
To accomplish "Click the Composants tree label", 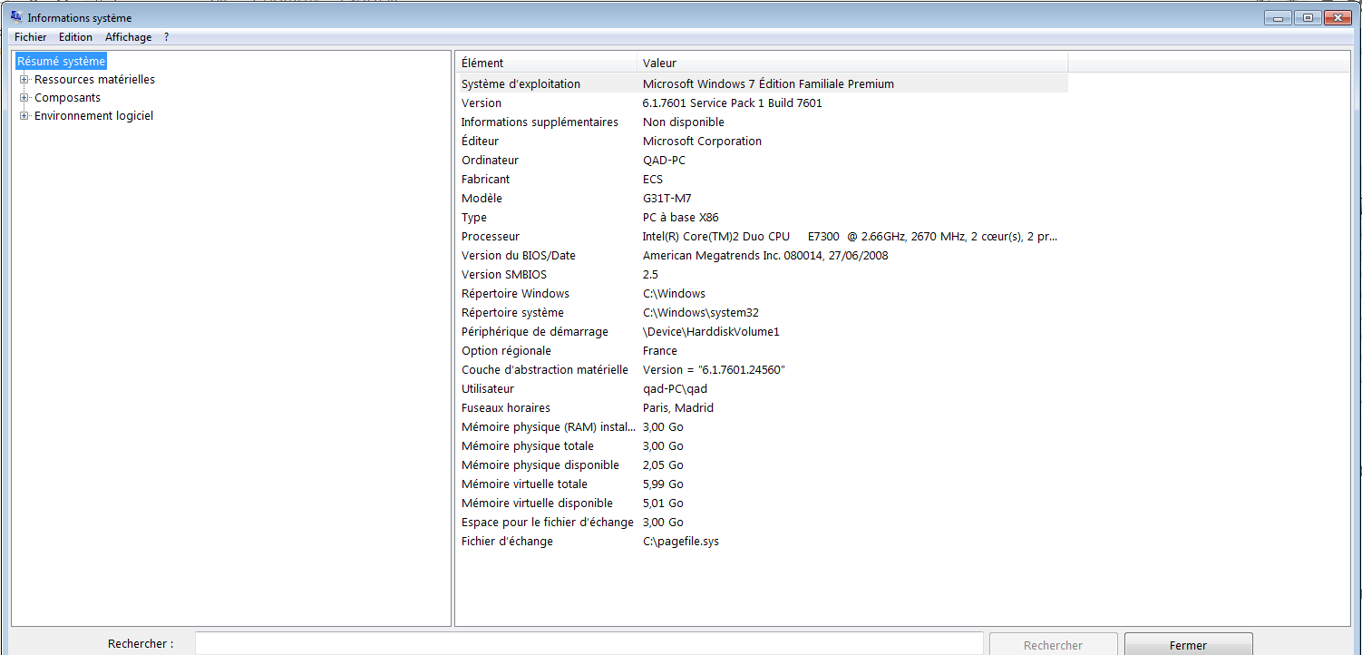I will pyautogui.click(x=67, y=98).
